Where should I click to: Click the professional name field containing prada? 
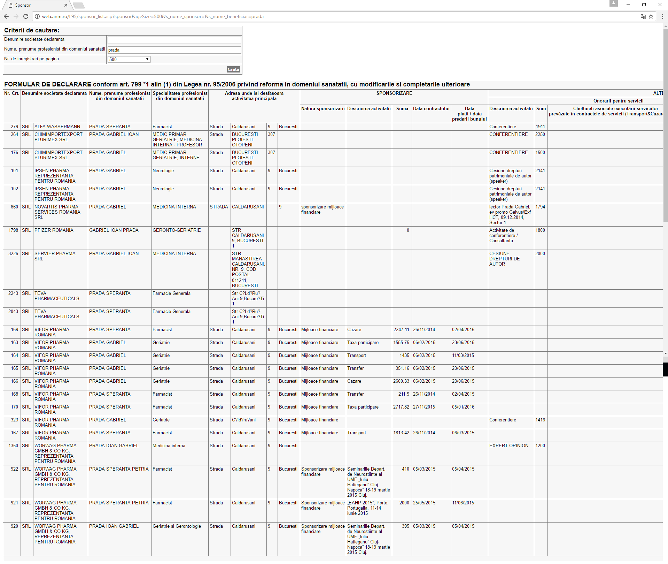tap(174, 50)
